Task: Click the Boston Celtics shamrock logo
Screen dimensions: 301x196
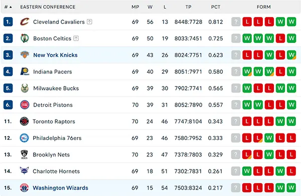Action: pyautogui.click(x=25, y=38)
